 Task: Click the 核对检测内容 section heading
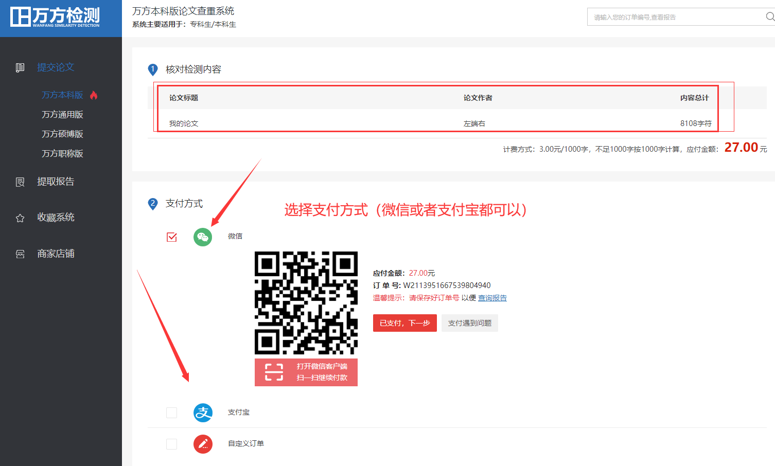193,69
